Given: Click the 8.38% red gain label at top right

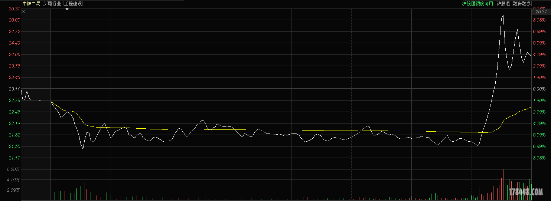Looking at the screenshot, I should [539, 20].
